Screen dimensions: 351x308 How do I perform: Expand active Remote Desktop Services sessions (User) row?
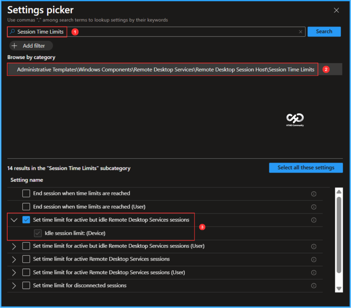click(14, 273)
